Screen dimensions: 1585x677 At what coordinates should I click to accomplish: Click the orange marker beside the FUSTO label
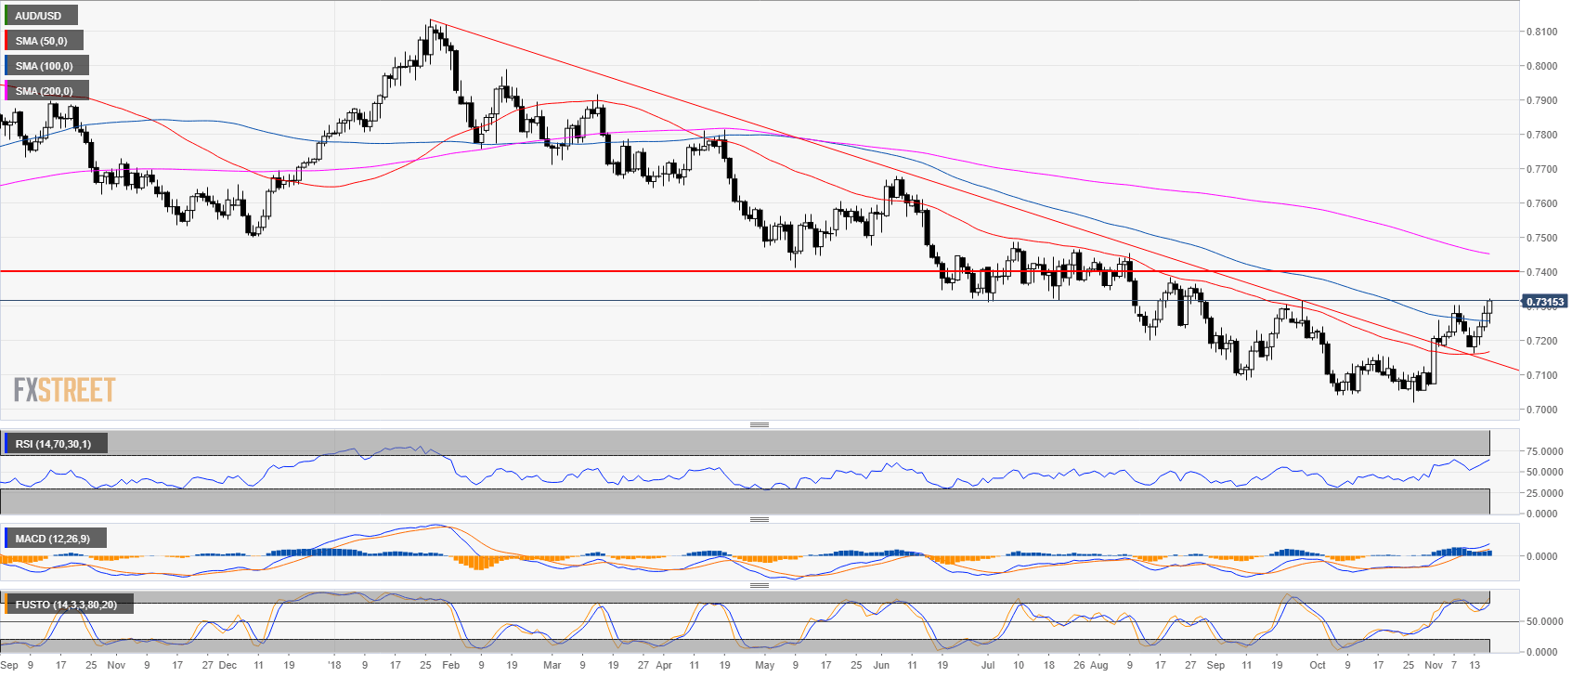(x=6, y=605)
